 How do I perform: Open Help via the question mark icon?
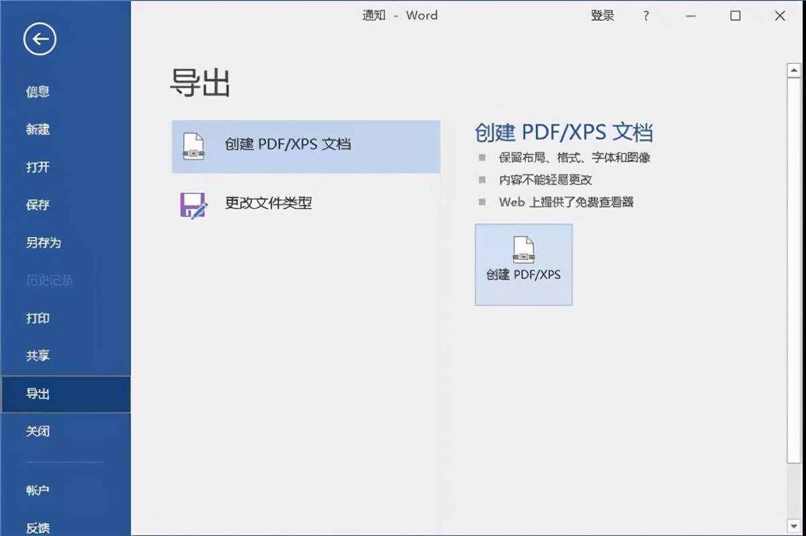645,15
